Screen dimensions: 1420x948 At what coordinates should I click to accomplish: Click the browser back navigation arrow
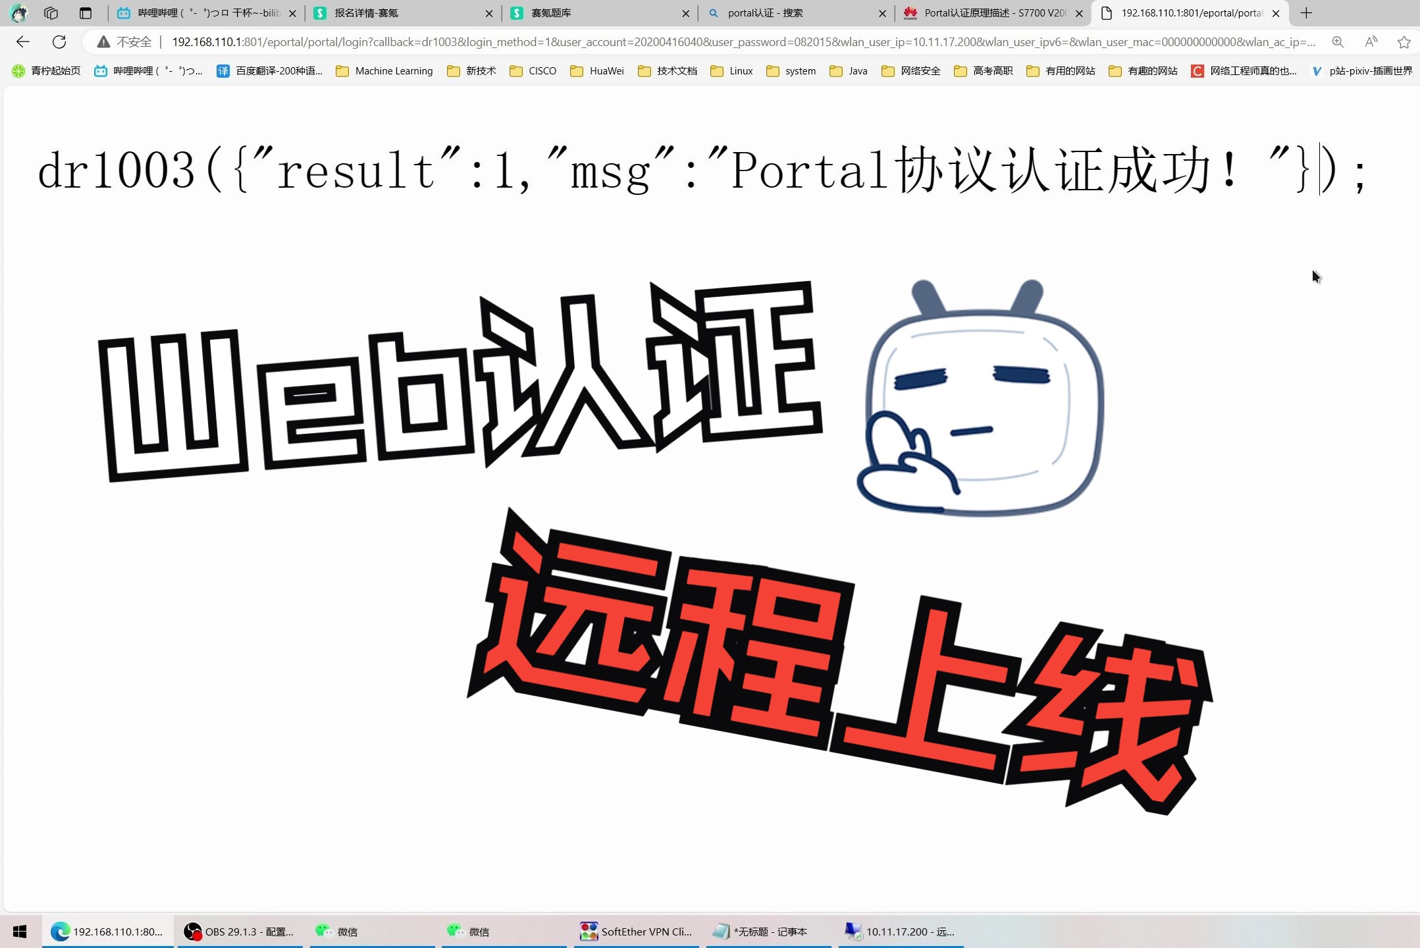pyautogui.click(x=24, y=41)
